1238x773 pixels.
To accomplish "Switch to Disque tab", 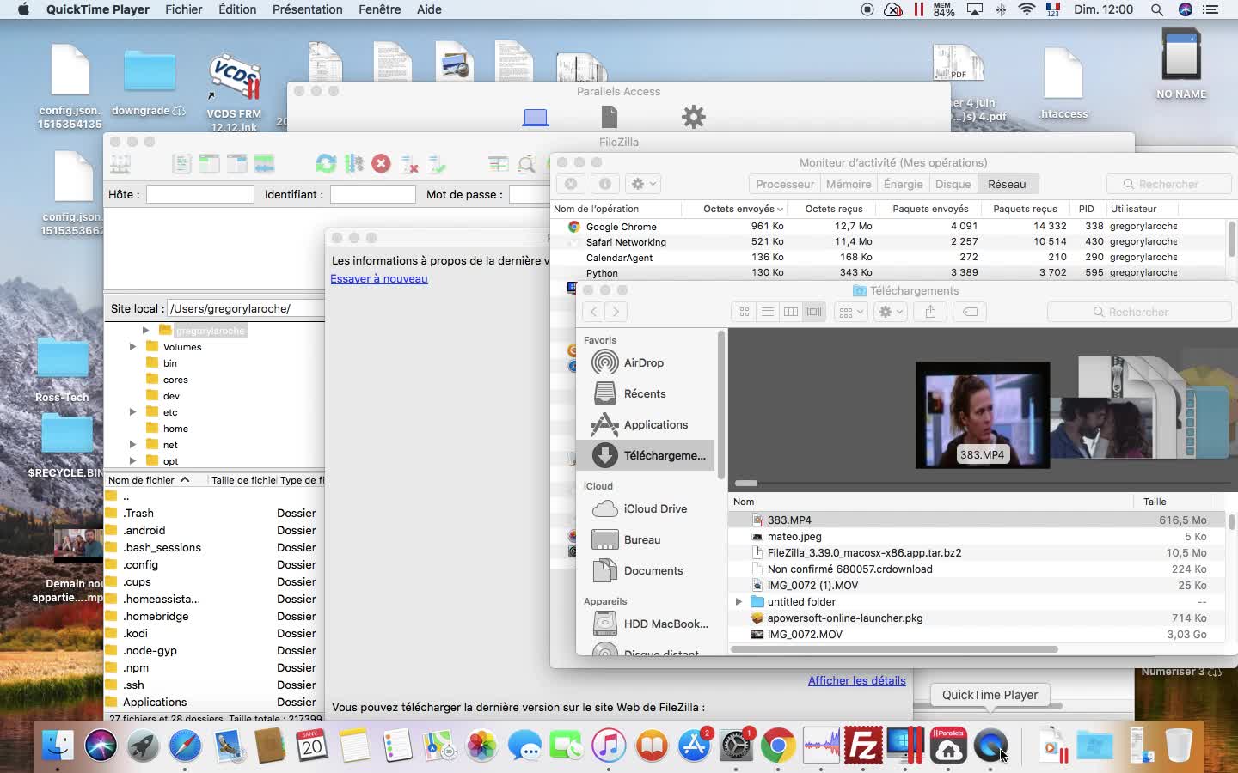I will tap(953, 184).
